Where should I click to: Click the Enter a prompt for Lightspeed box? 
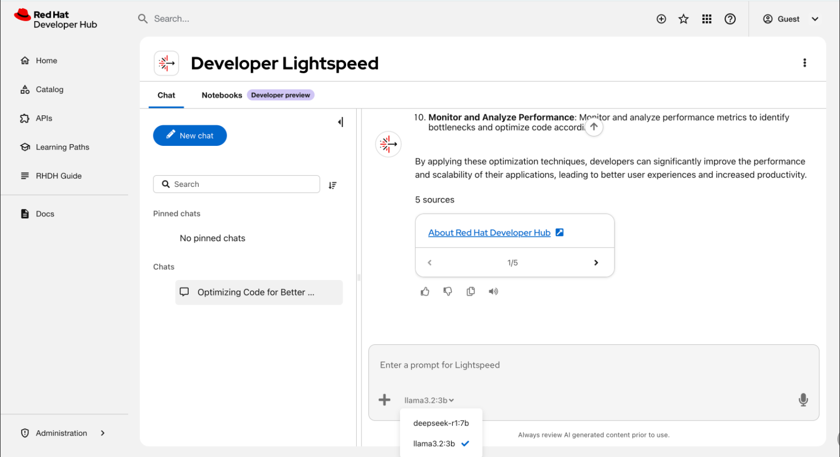click(x=593, y=365)
